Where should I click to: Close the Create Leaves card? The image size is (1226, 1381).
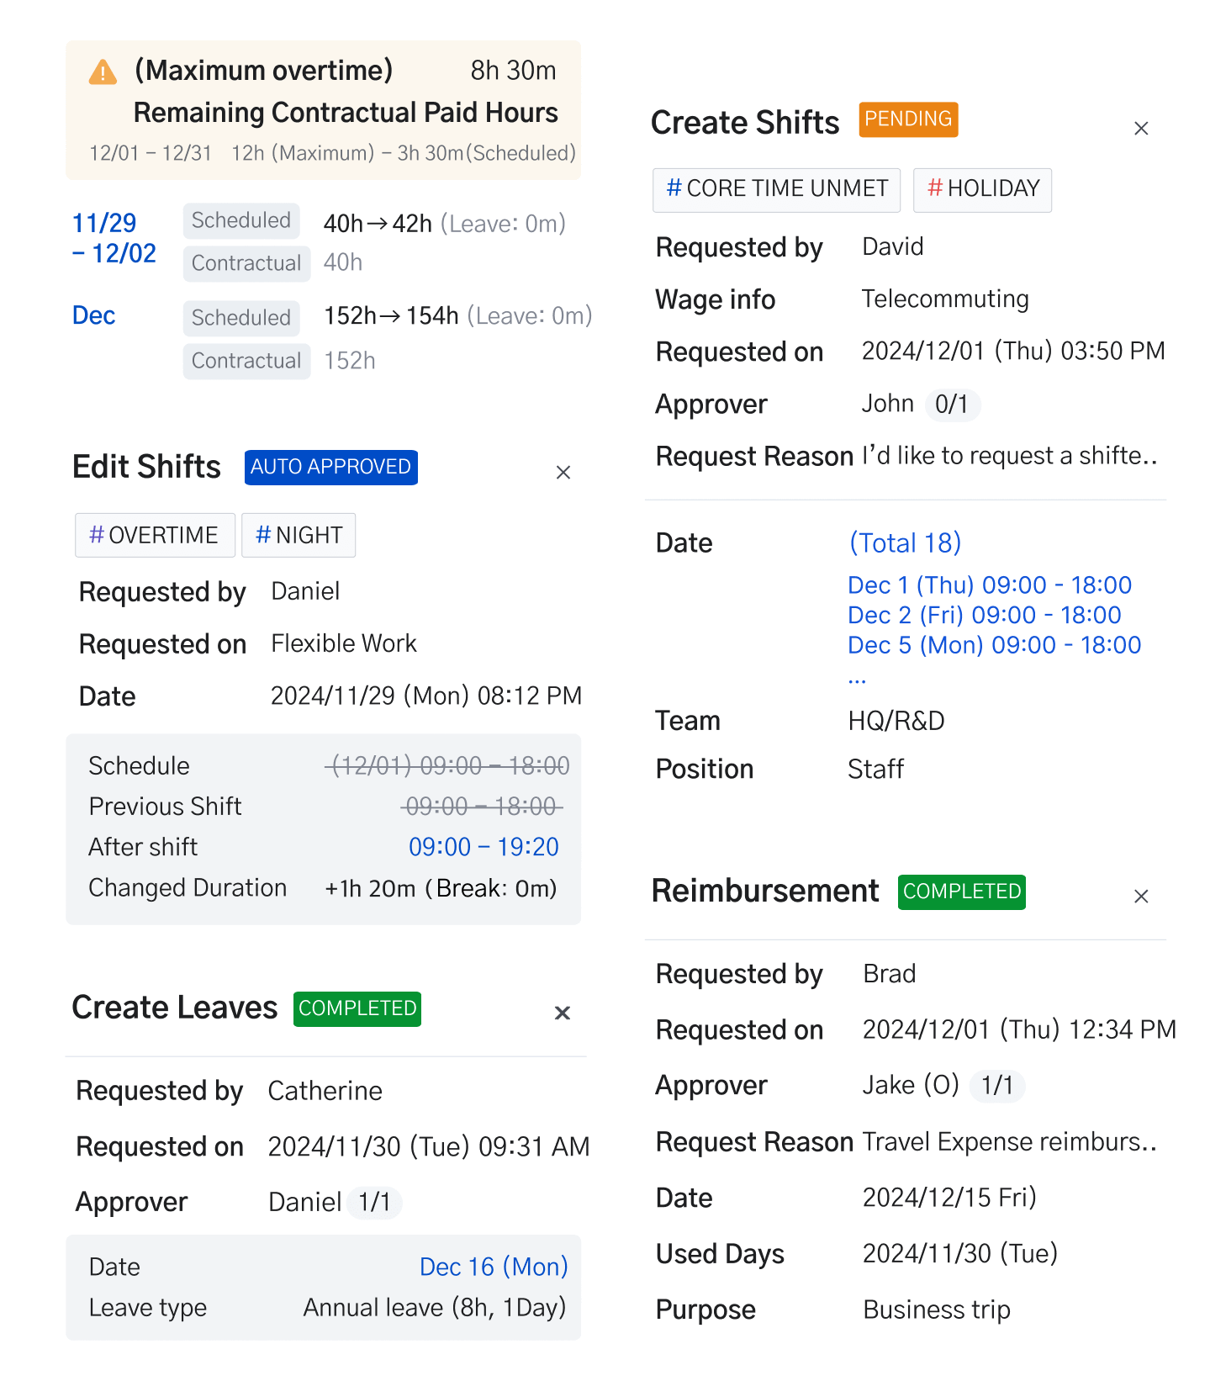pos(563,1013)
